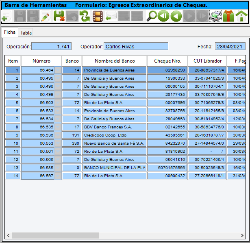Click the grayed-out last record button
250x243 pixels.
[202, 16]
